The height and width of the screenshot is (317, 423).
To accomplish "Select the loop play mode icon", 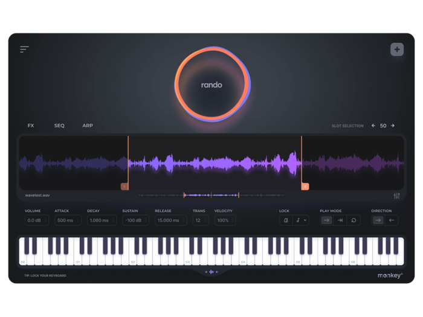I will pos(354,220).
